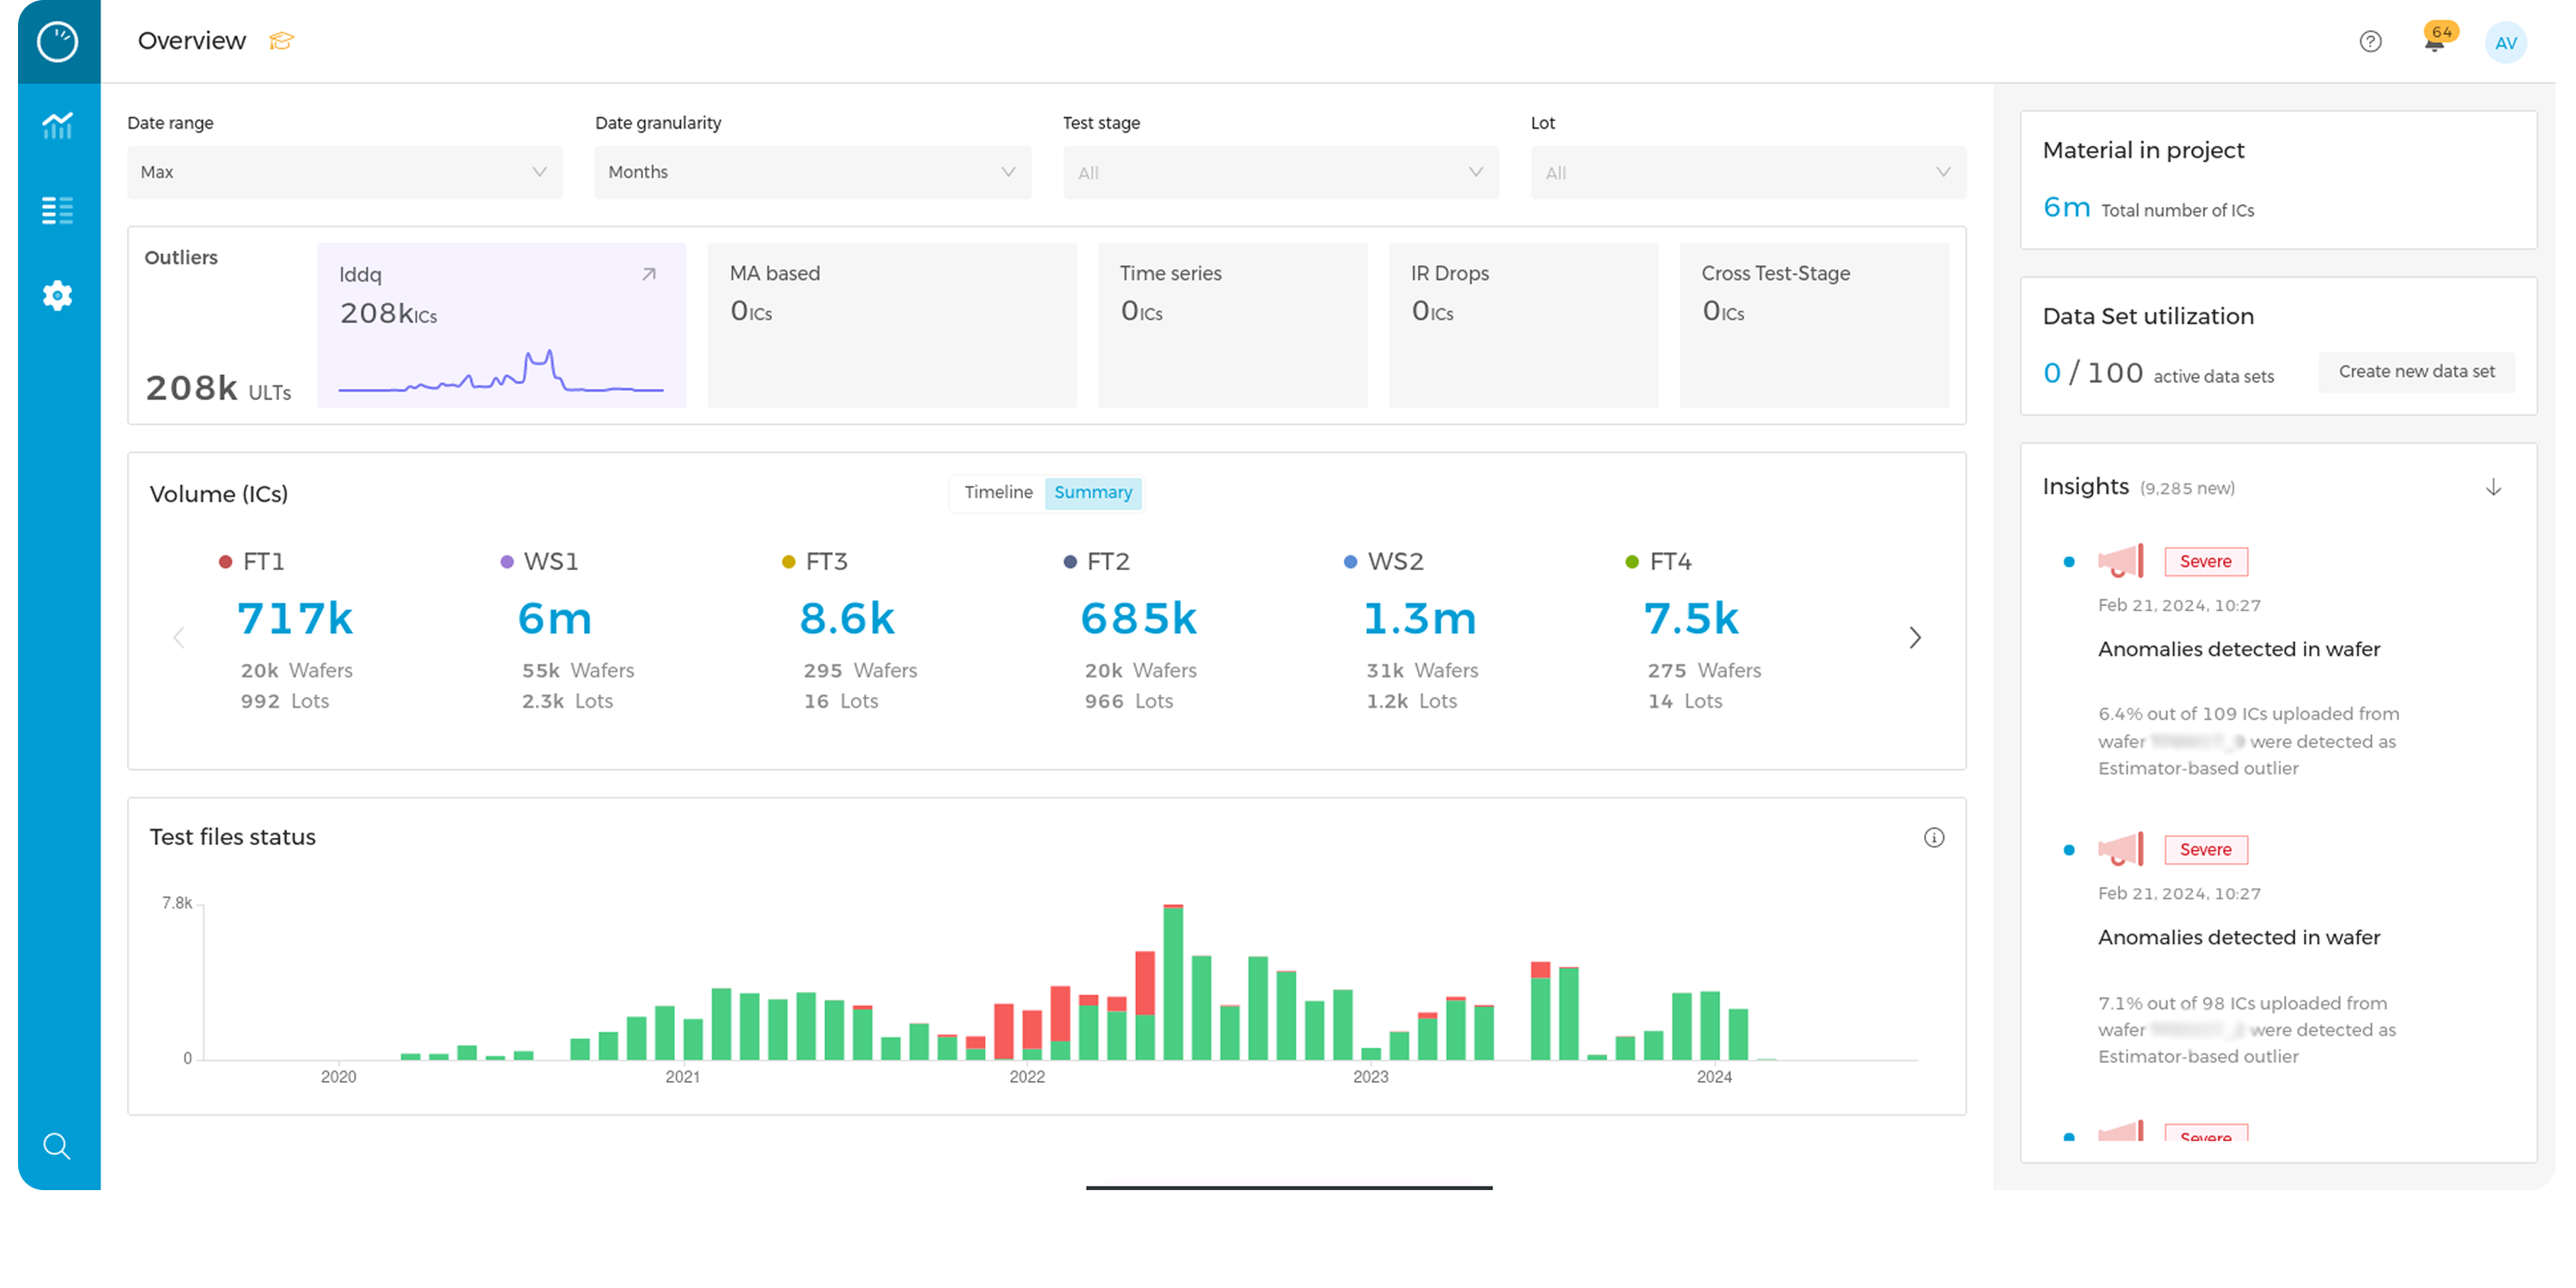Click the search magnifier icon
Image resolution: width=2576 pixels, height=1288 pixels.
(57, 1146)
